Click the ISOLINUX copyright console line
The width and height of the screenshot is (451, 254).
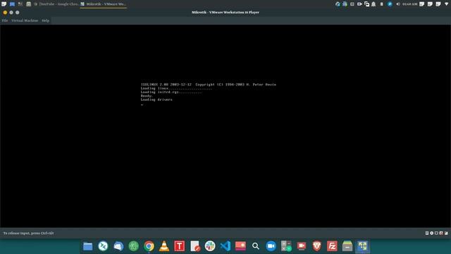(x=209, y=85)
